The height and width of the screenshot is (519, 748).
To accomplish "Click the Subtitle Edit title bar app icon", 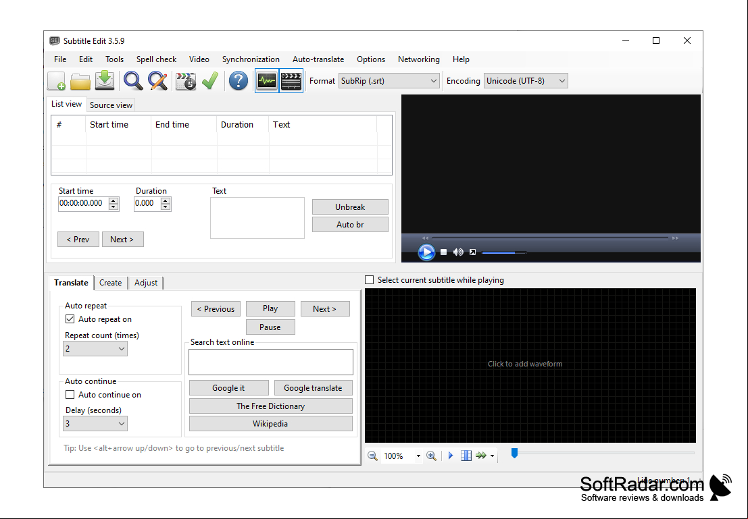I will [54, 40].
